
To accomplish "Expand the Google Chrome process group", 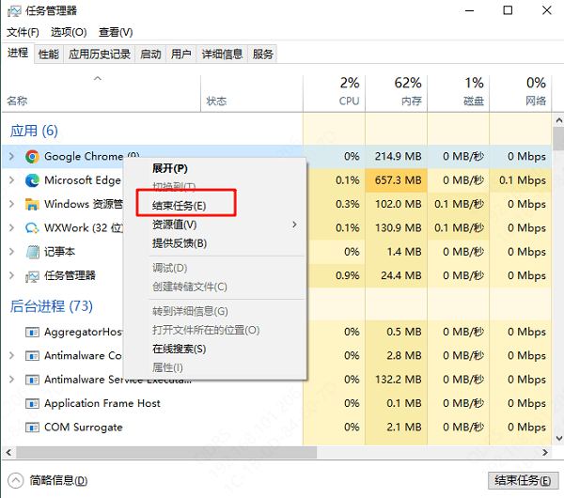I will 11,156.
